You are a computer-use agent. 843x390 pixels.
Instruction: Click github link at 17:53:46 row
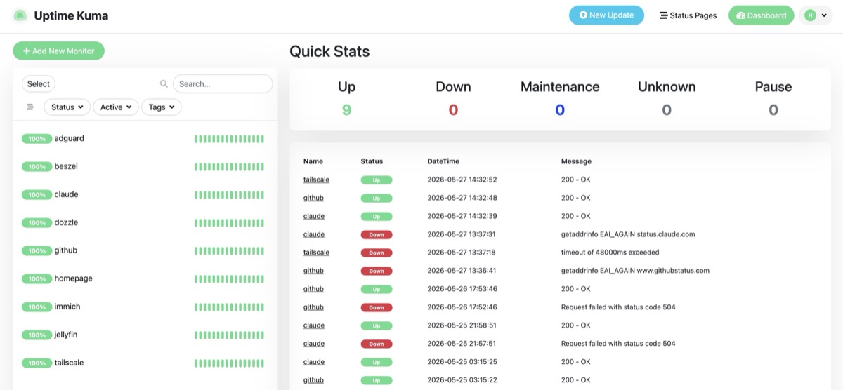tap(313, 289)
